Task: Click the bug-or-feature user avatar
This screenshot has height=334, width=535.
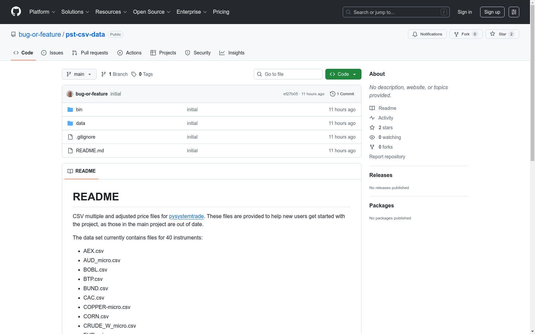Action: coord(70,94)
